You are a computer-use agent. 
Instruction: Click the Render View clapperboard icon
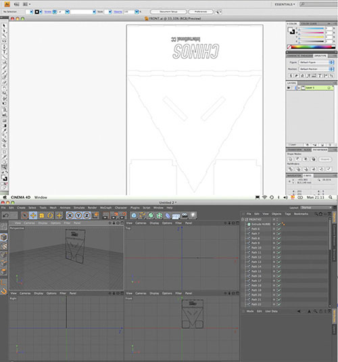(x=105, y=215)
